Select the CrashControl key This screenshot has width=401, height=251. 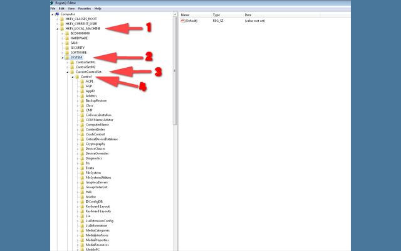pyautogui.click(x=95, y=134)
